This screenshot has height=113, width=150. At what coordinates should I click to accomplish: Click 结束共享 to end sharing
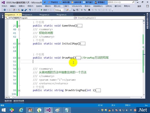pos(76,2)
